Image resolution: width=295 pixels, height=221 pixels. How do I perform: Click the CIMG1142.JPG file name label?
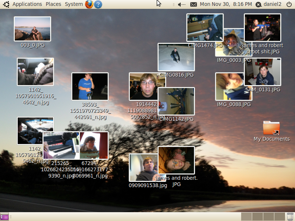click(x=177, y=119)
